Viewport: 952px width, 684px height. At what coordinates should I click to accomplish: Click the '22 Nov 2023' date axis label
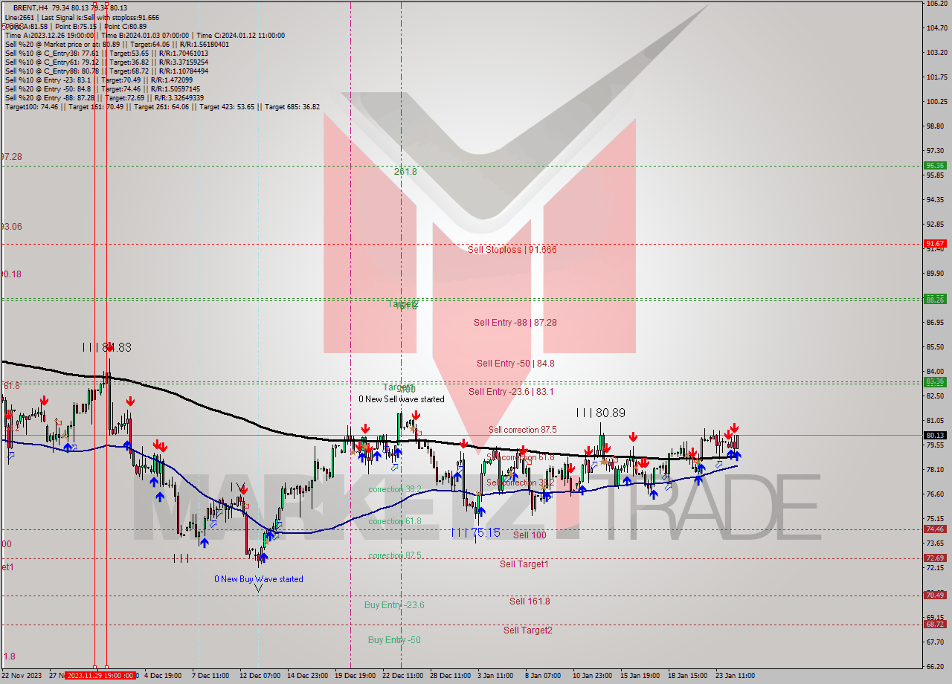23,676
